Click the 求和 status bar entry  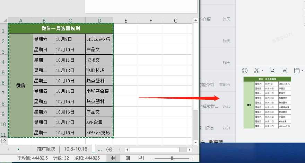pos(87,158)
